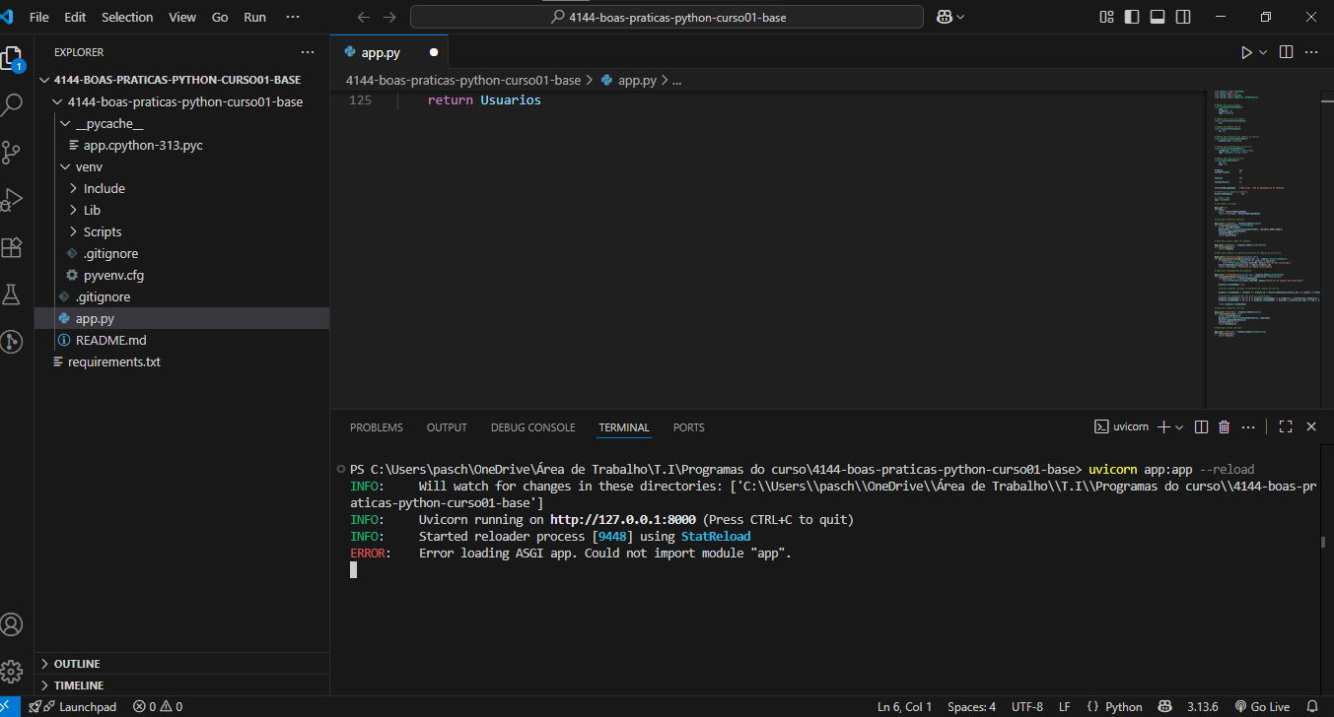This screenshot has width=1334, height=717.
Task: Open remote window indicator in status bar
Action: (x=8, y=706)
